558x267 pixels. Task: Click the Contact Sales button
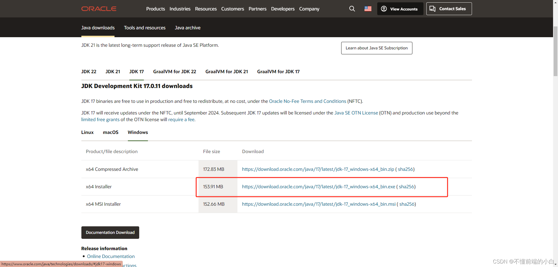(x=449, y=9)
